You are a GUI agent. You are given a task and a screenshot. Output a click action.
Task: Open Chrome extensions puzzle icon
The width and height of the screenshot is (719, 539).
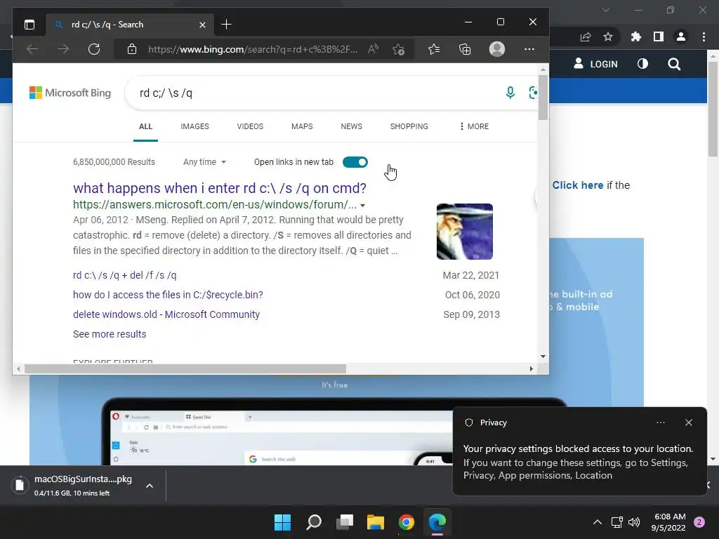(x=636, y=36)
